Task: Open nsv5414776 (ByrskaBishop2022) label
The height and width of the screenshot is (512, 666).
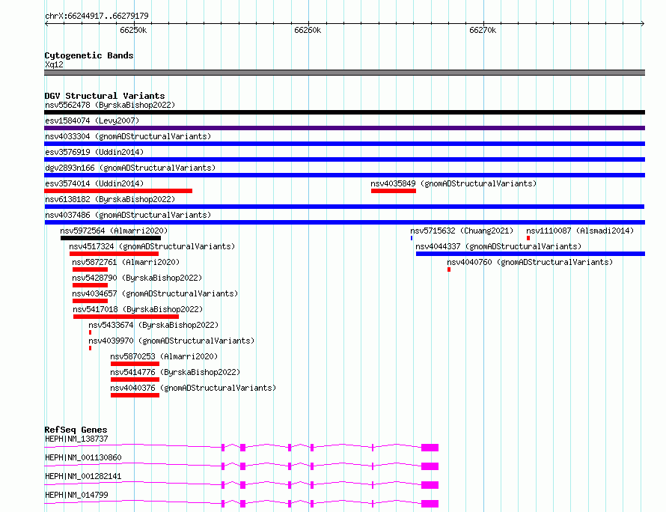Action: pos(175,372)
